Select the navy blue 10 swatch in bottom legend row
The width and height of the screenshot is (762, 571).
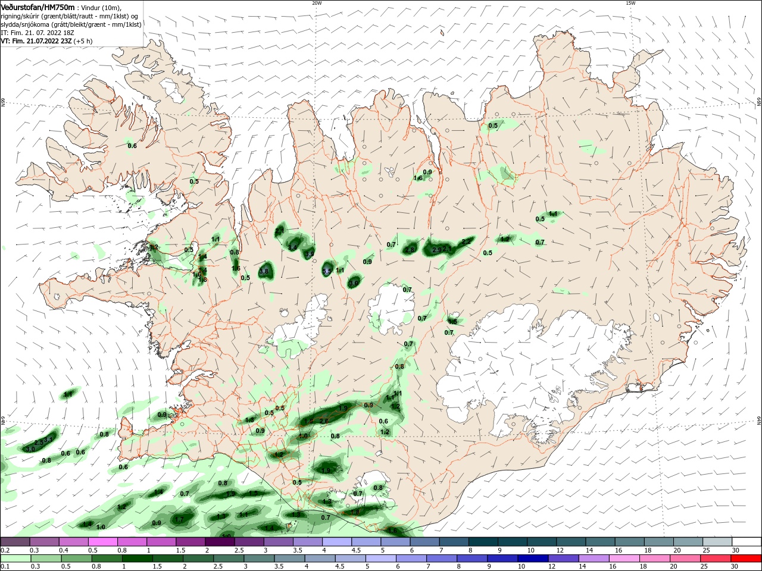(532, 559)
